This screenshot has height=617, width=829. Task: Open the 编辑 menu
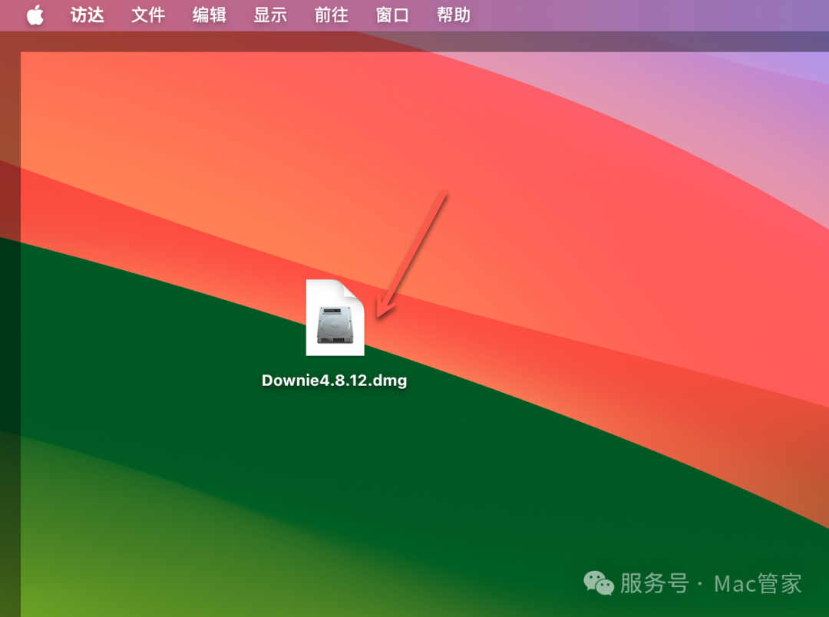coord(210,15)
